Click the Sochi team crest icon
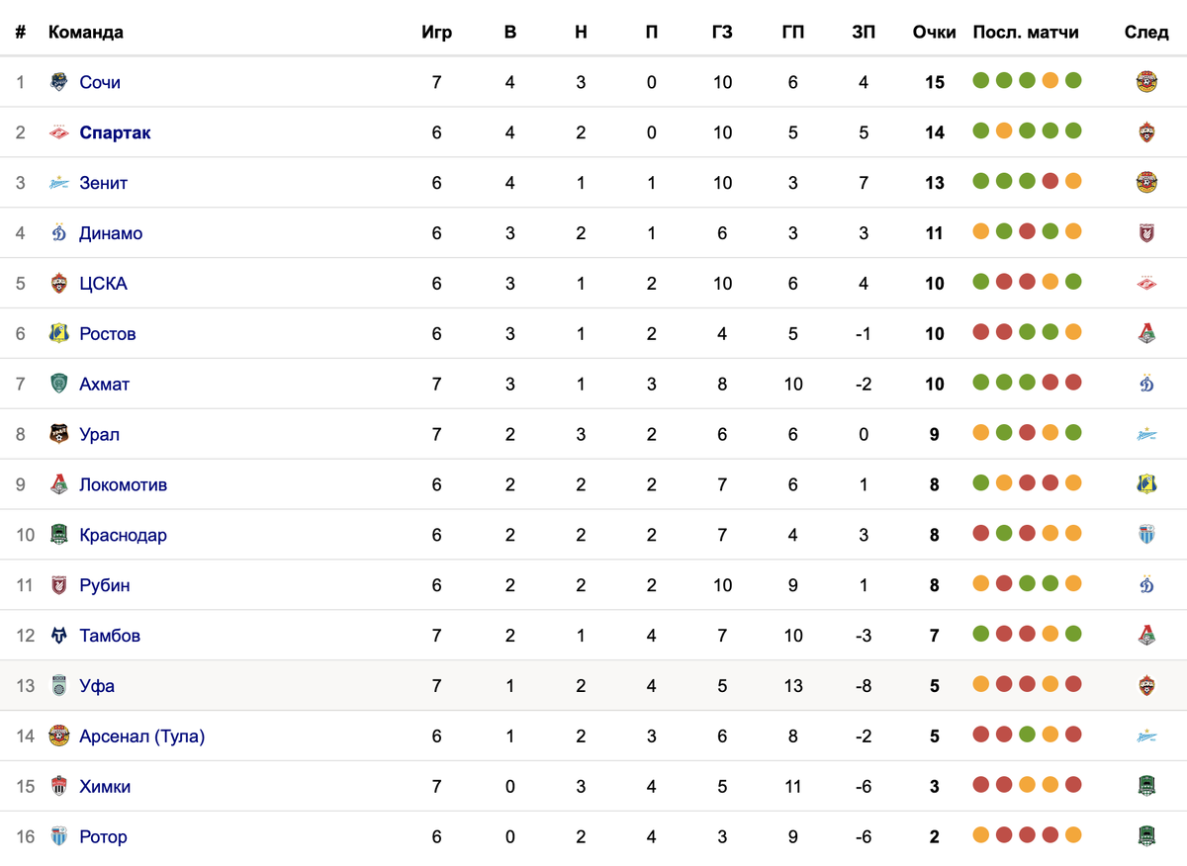Screen dimensions: 1187x866 [59, 82]
